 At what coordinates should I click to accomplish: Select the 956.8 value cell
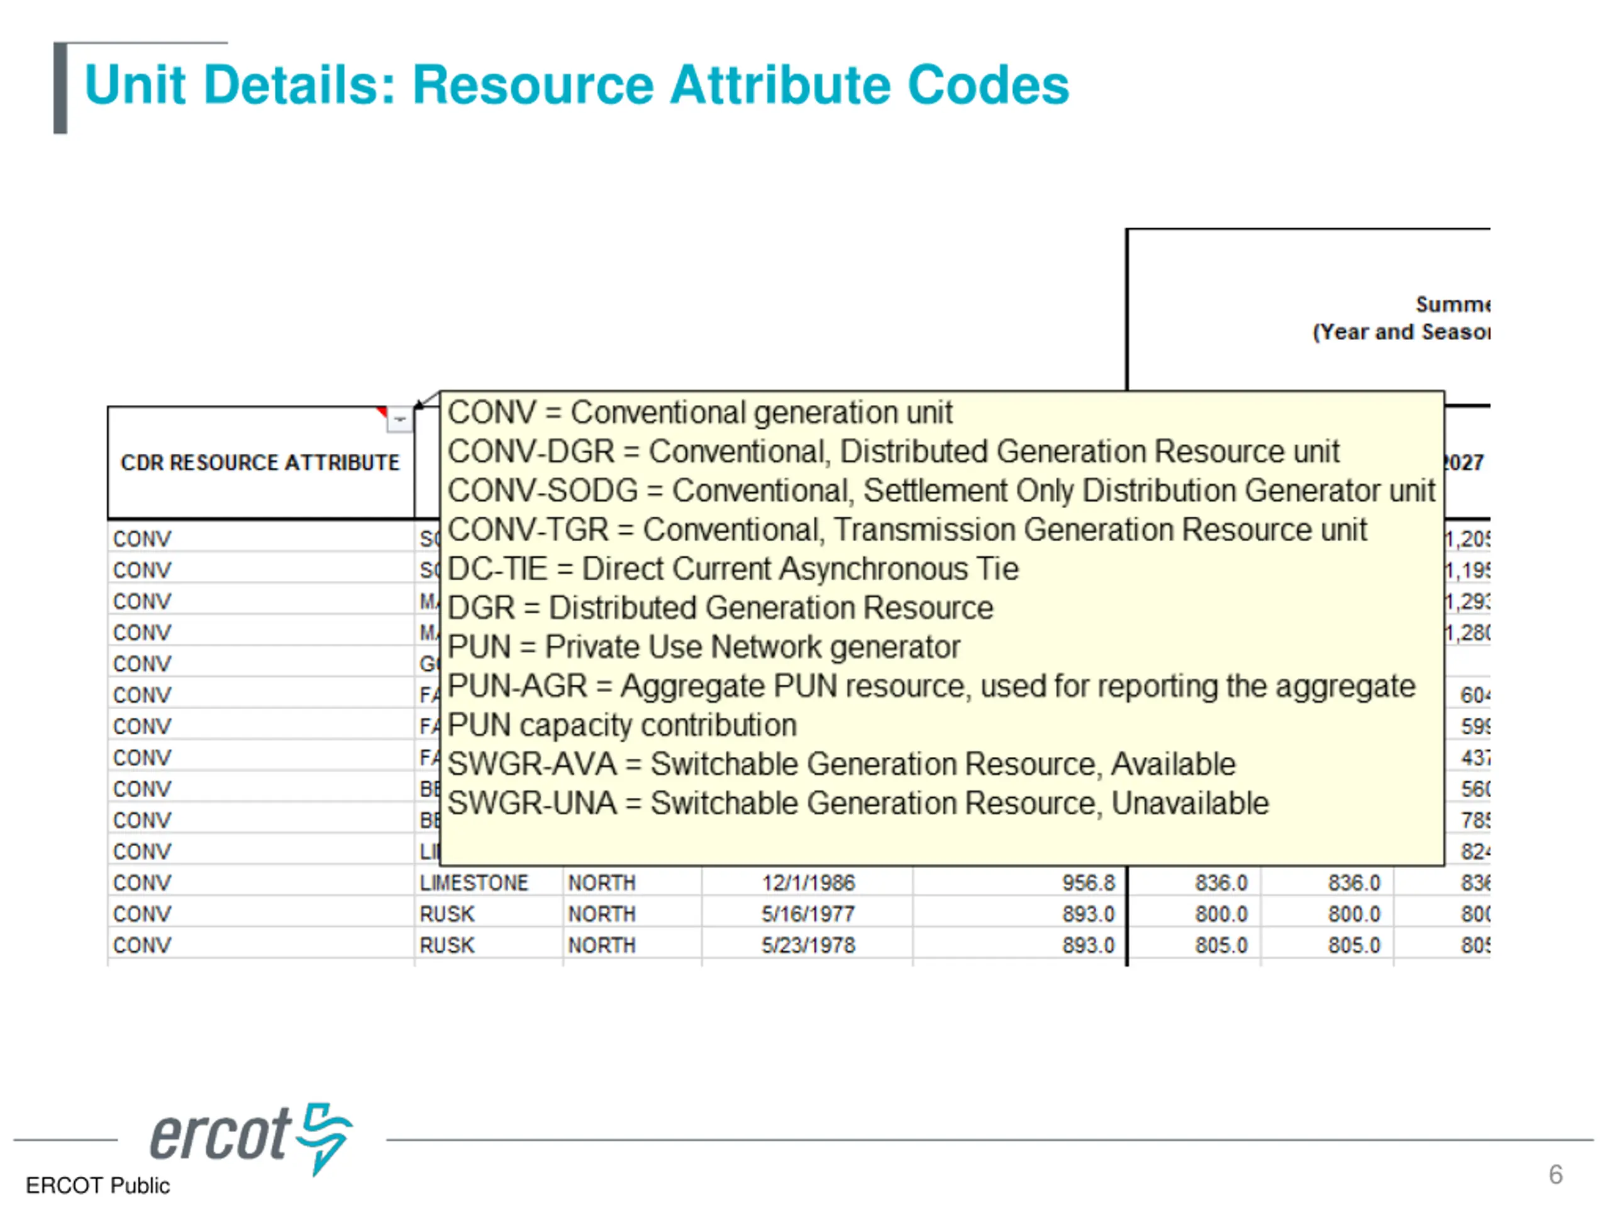click(x=1019, y=883)
